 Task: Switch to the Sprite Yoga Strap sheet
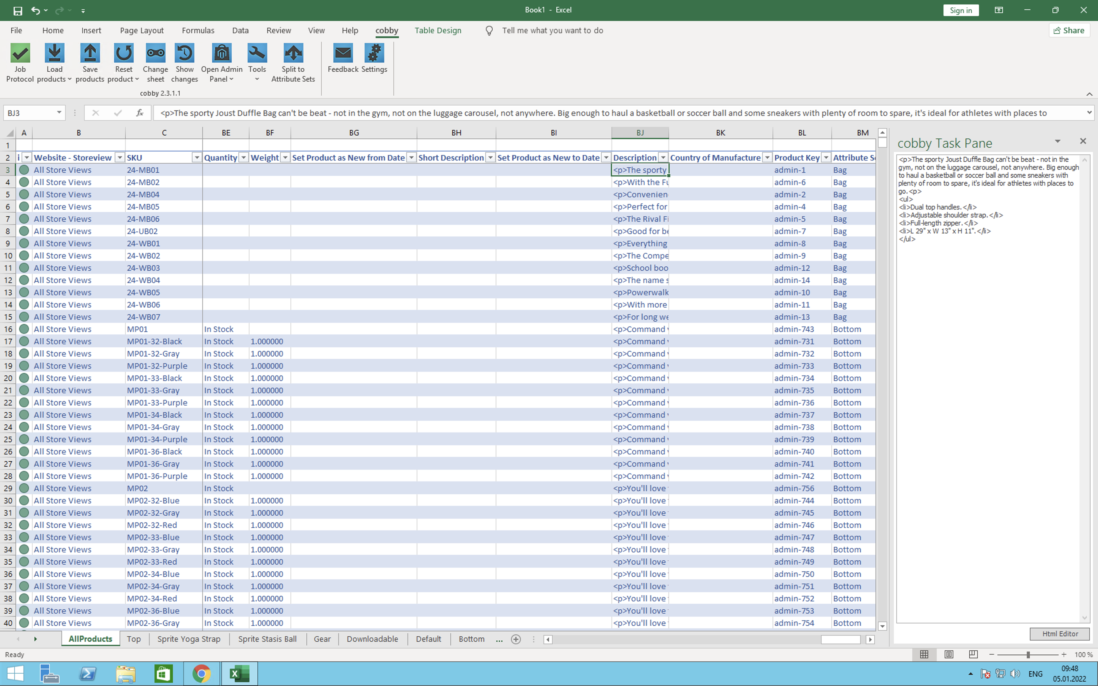click(189, 639)
